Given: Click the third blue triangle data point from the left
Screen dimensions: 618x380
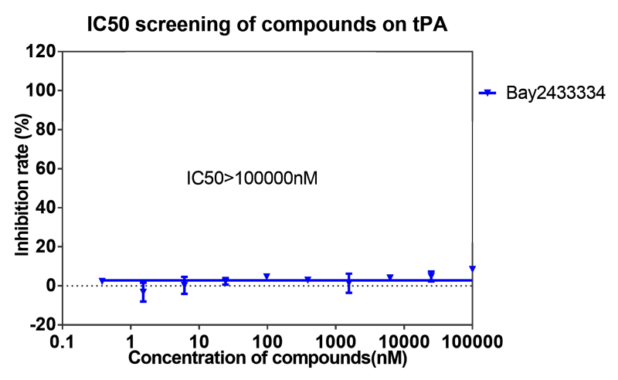Looking at the screenshot, I should point(184,283).
